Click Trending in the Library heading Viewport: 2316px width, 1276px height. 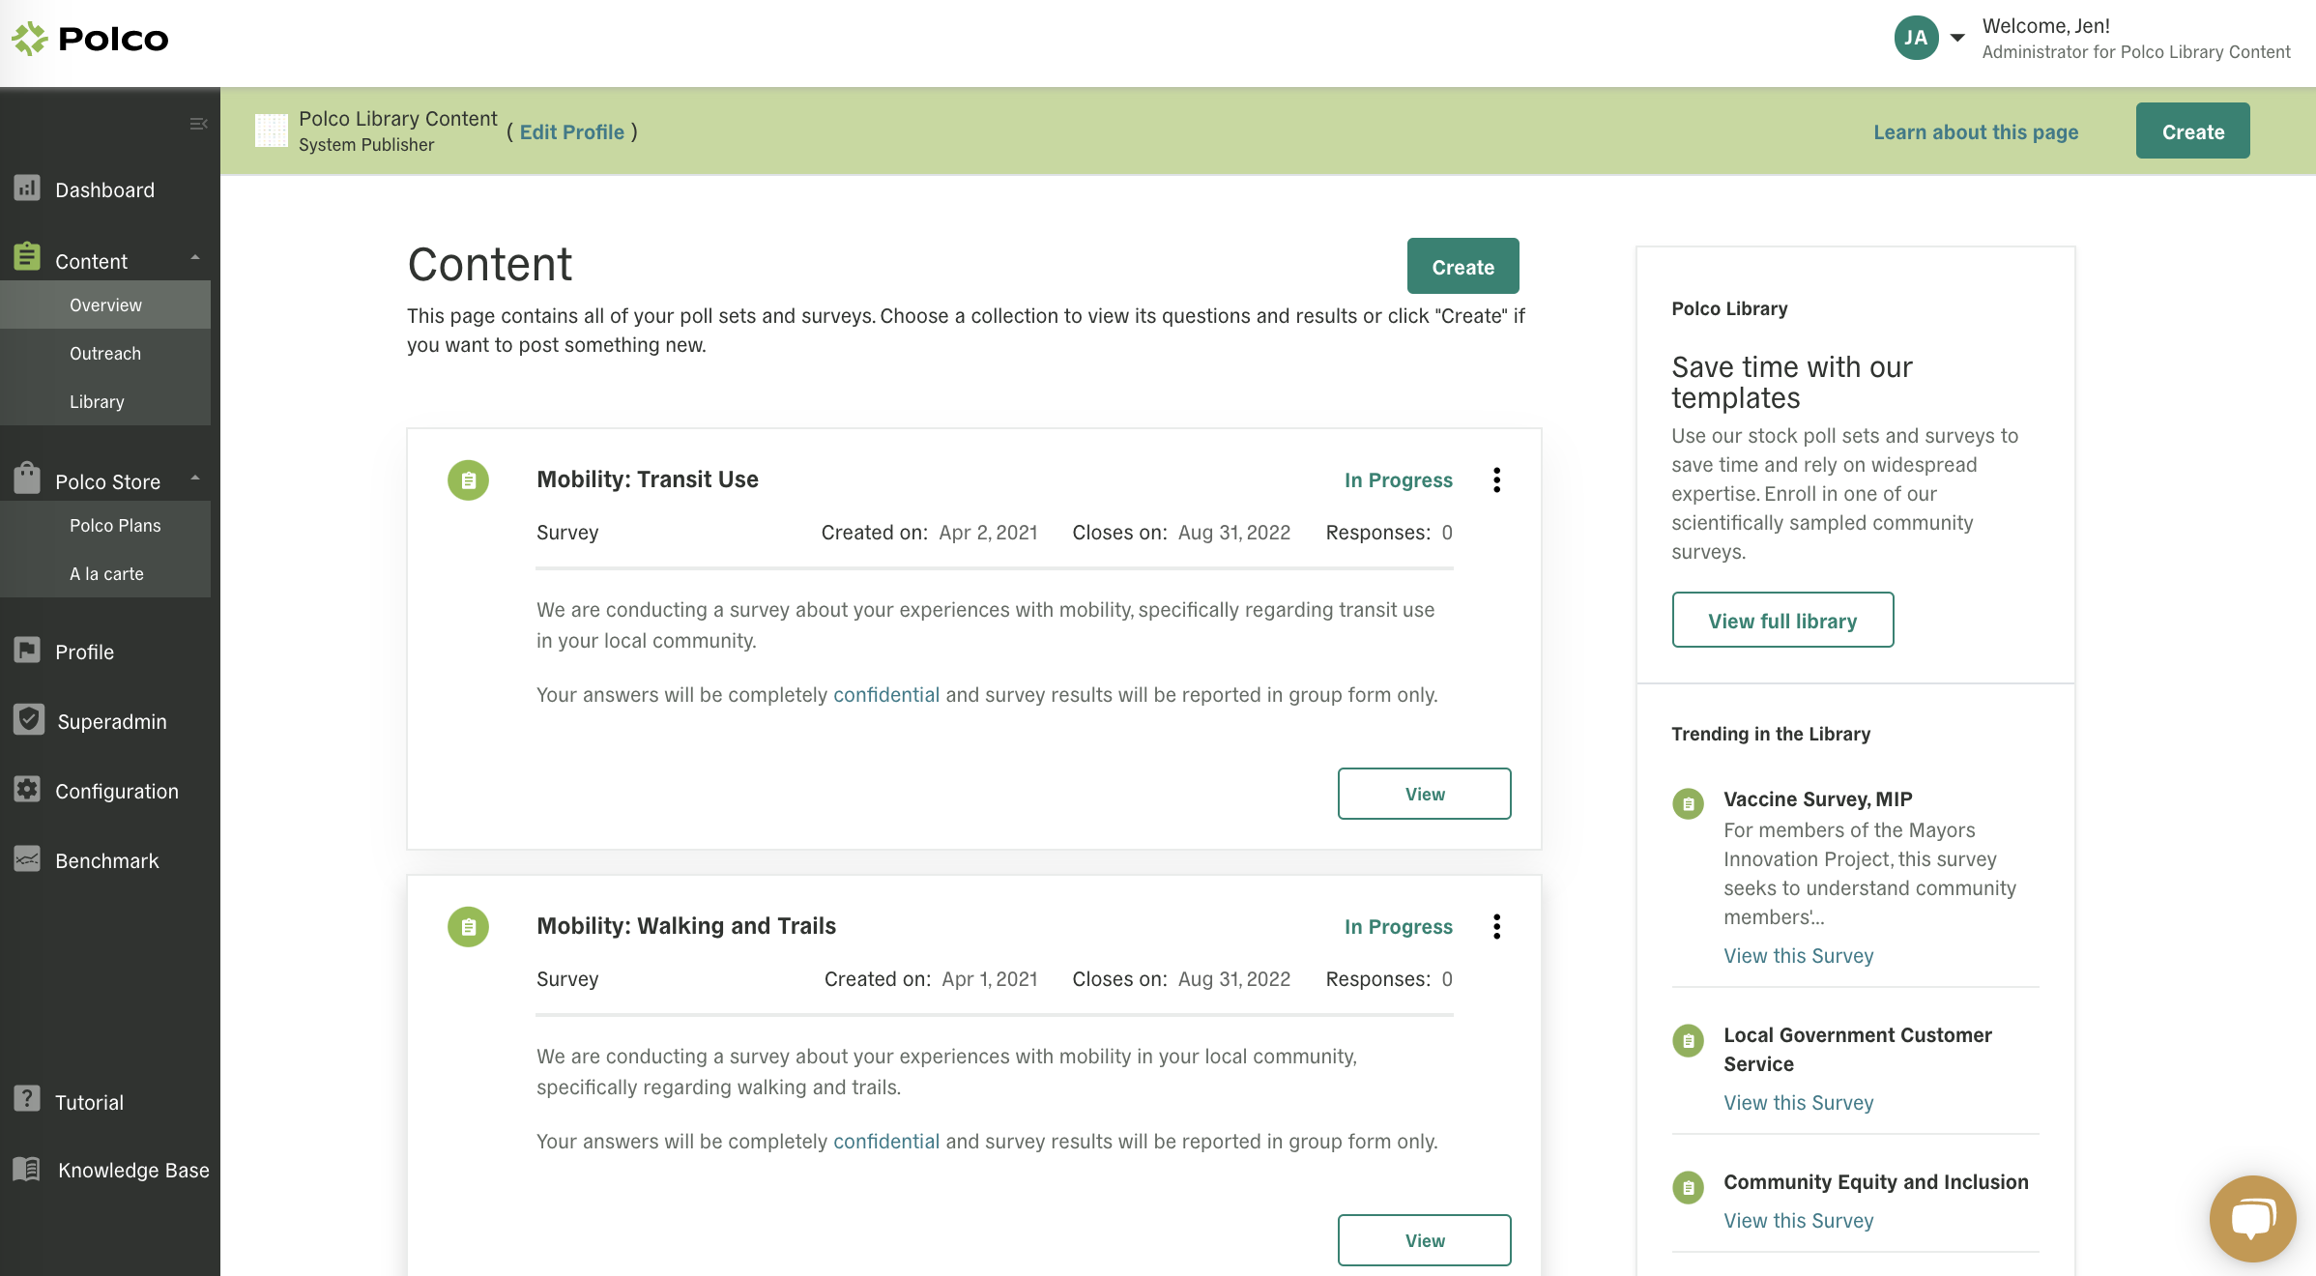(1771, 734)
